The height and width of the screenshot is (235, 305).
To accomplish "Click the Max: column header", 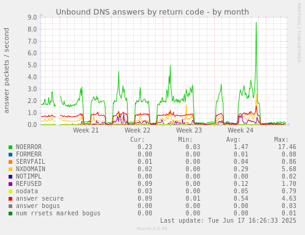I will (x=281, y=139).
